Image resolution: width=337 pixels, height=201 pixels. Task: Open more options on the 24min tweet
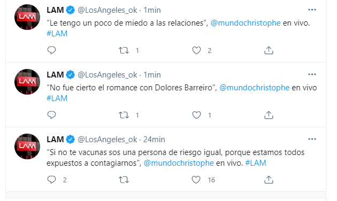point(312,139)
